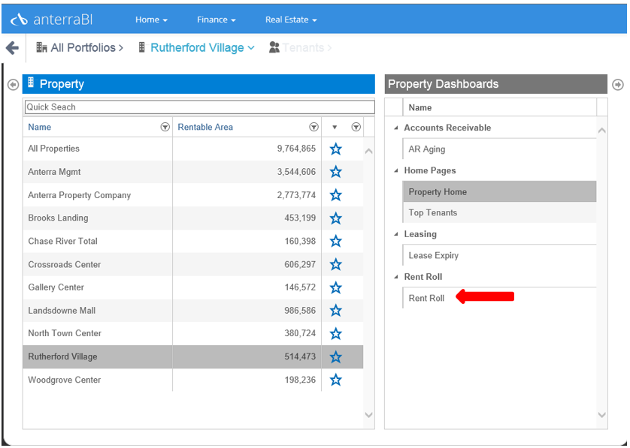Favorite the Landsdowne Mall star
This screenshot has height=448, width=630.
point(335,311)
